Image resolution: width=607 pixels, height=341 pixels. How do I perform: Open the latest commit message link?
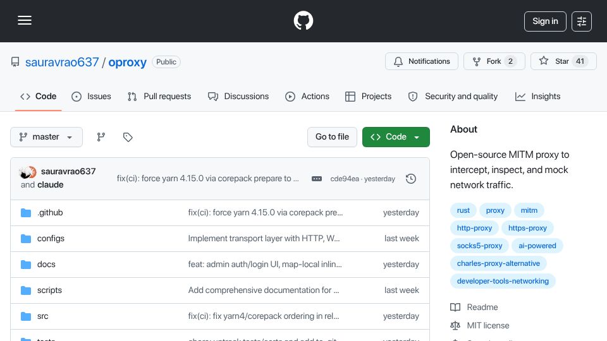(208, 179)
